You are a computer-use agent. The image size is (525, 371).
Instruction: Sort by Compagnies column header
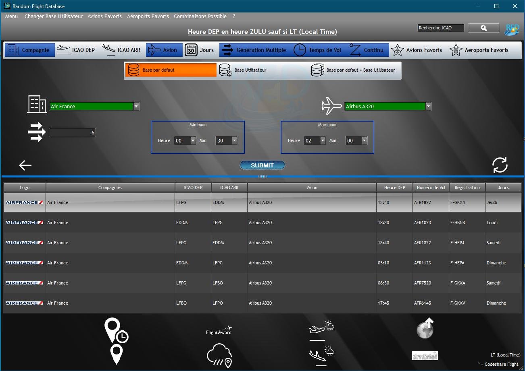tap(110, 188)
